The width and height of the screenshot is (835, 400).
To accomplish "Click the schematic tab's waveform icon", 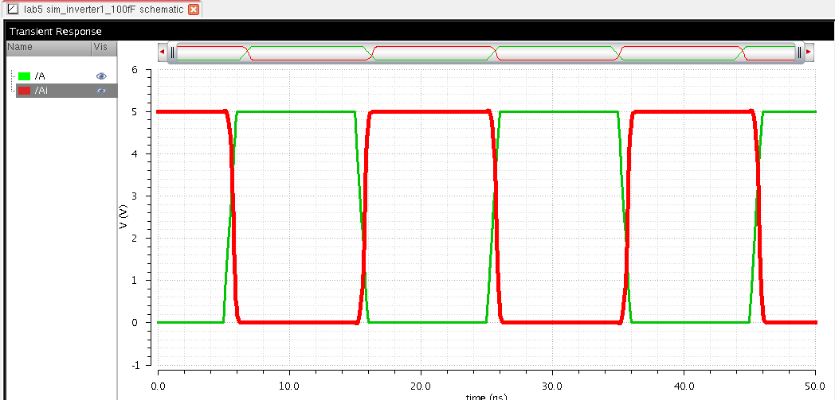I will tap(13, 10).
